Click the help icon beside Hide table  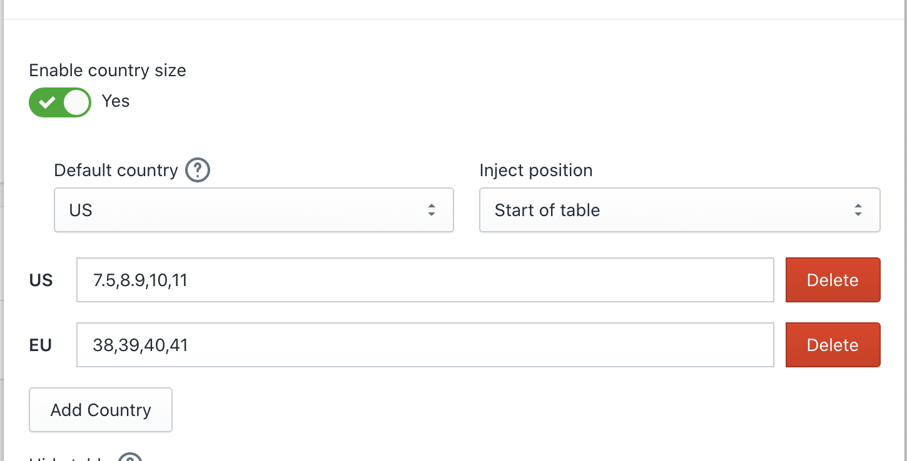point(130,458)
